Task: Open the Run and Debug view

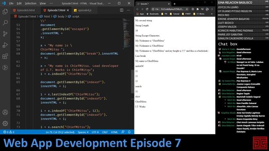Action: 5,45
